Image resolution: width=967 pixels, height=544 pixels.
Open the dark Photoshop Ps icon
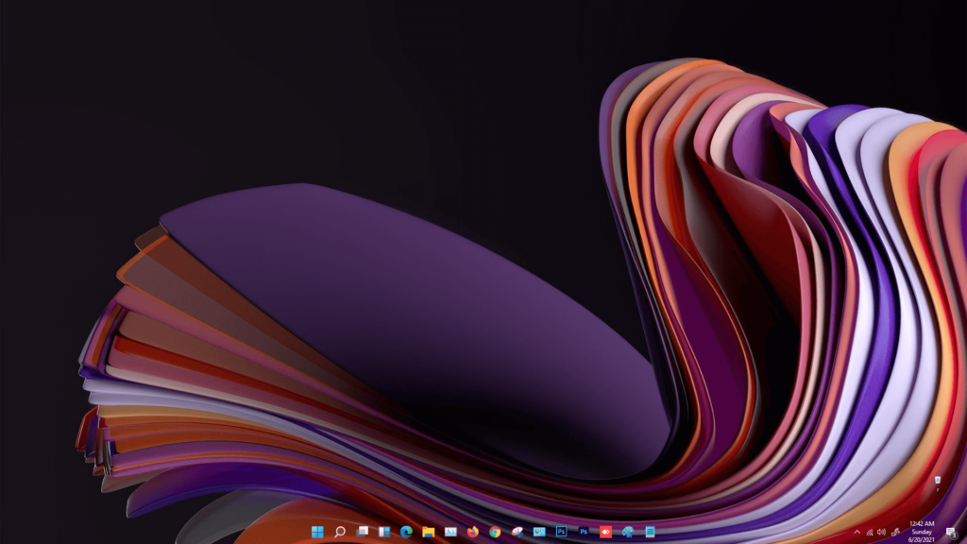point(584,532)
